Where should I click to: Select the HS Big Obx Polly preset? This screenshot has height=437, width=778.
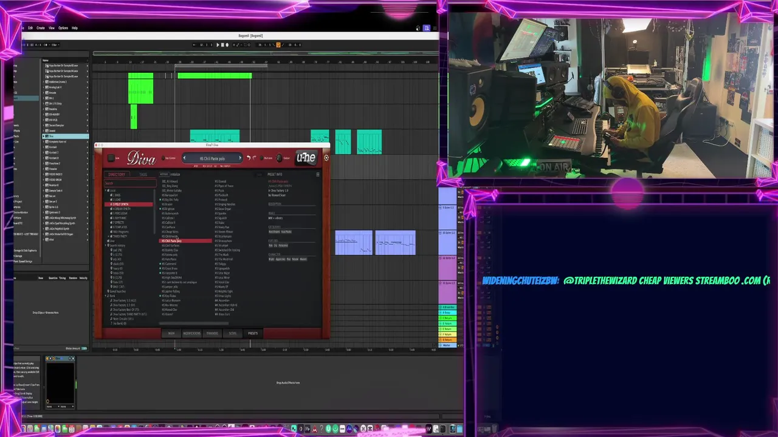coord(170,200)
